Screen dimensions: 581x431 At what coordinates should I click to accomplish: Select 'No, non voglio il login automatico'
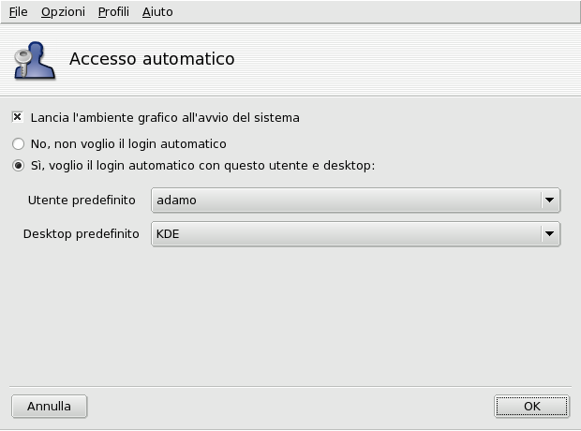click(x=18, y=144)
